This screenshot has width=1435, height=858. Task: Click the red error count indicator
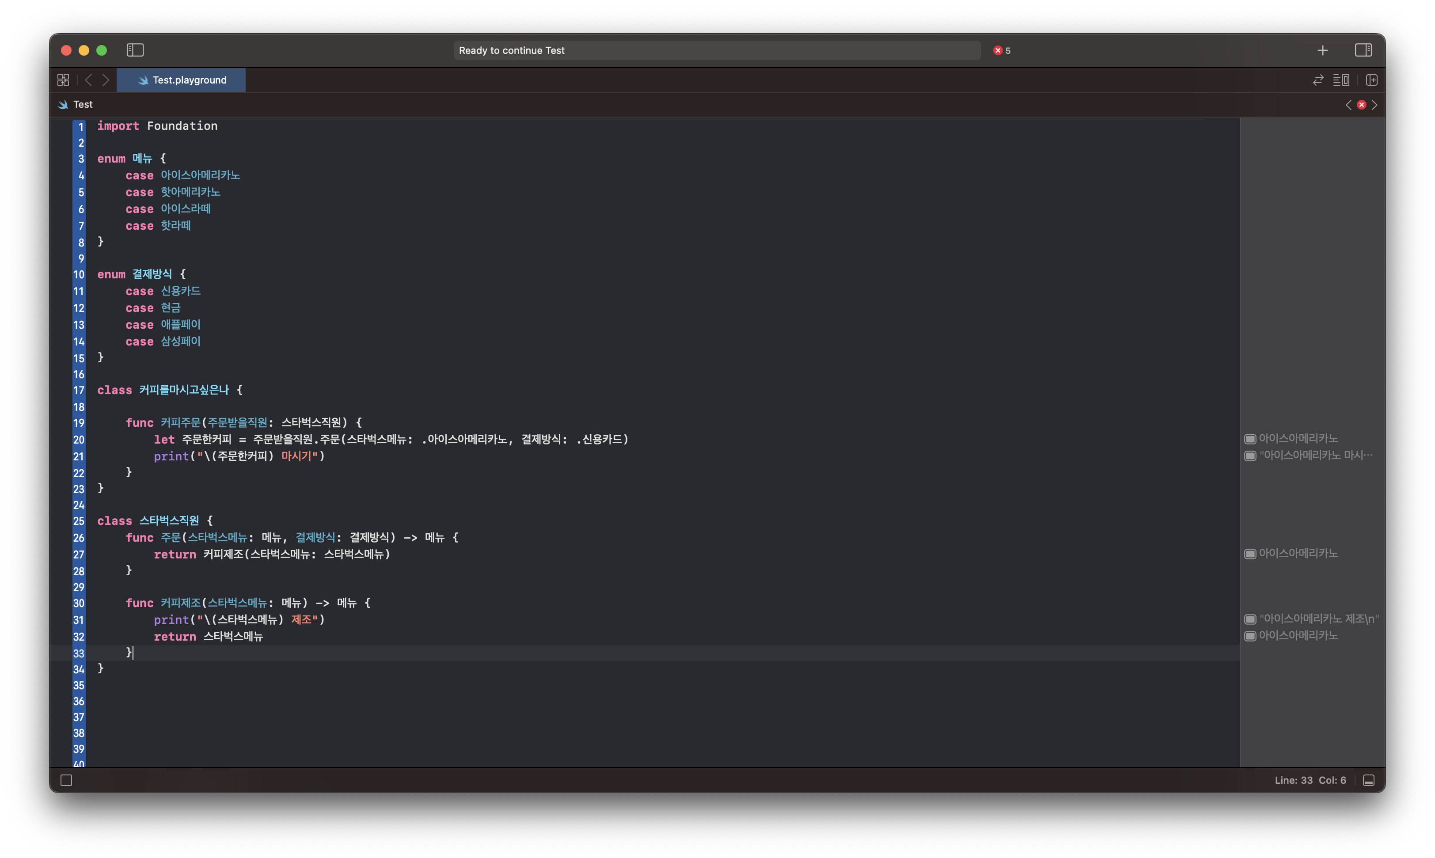point(1002,51)
